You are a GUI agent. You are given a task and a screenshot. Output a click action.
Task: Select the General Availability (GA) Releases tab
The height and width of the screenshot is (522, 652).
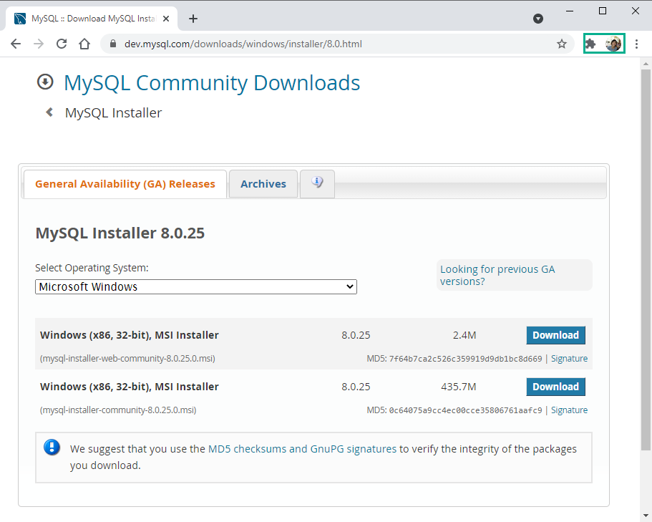(125, 184)
